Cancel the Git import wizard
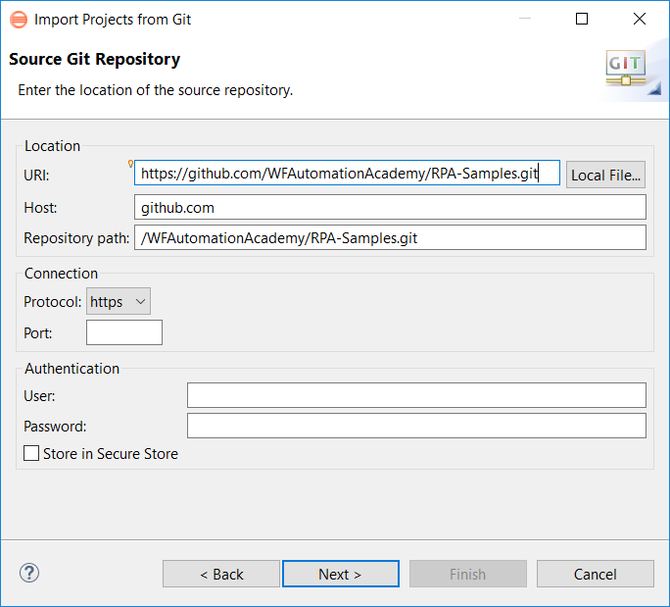This screenshot has height=607, width=670. tap(596, 574)
